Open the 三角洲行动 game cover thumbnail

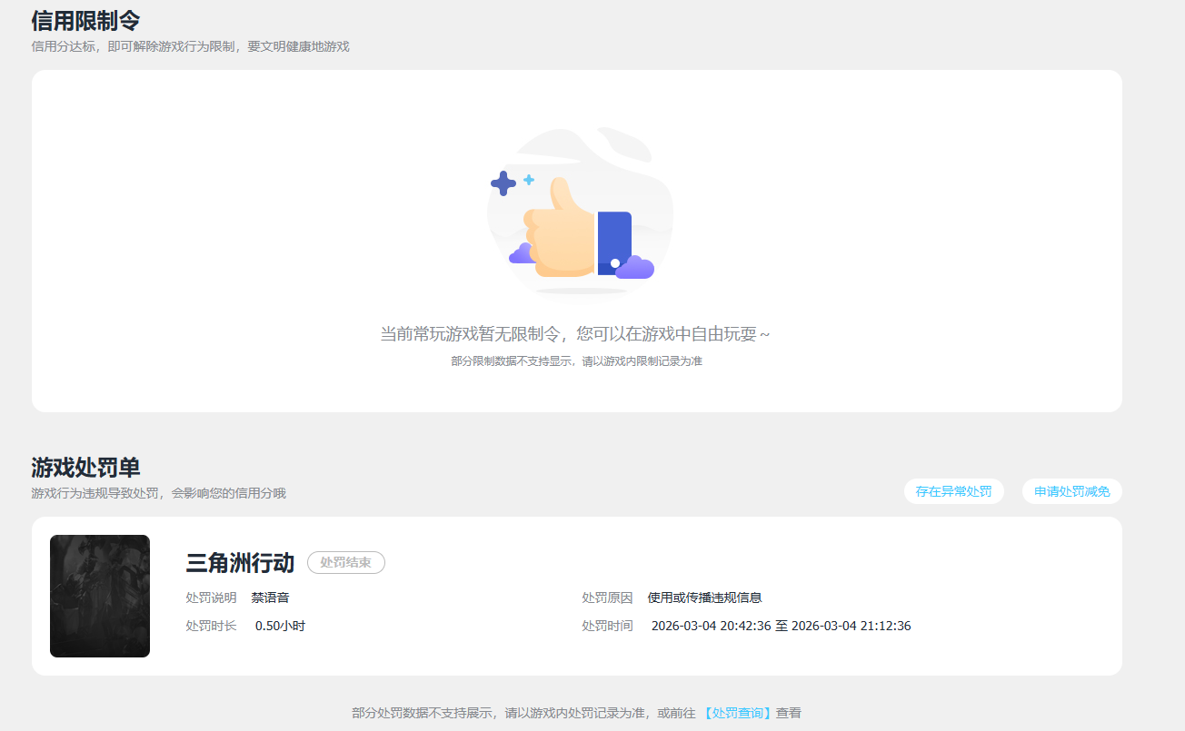(100, 596)
